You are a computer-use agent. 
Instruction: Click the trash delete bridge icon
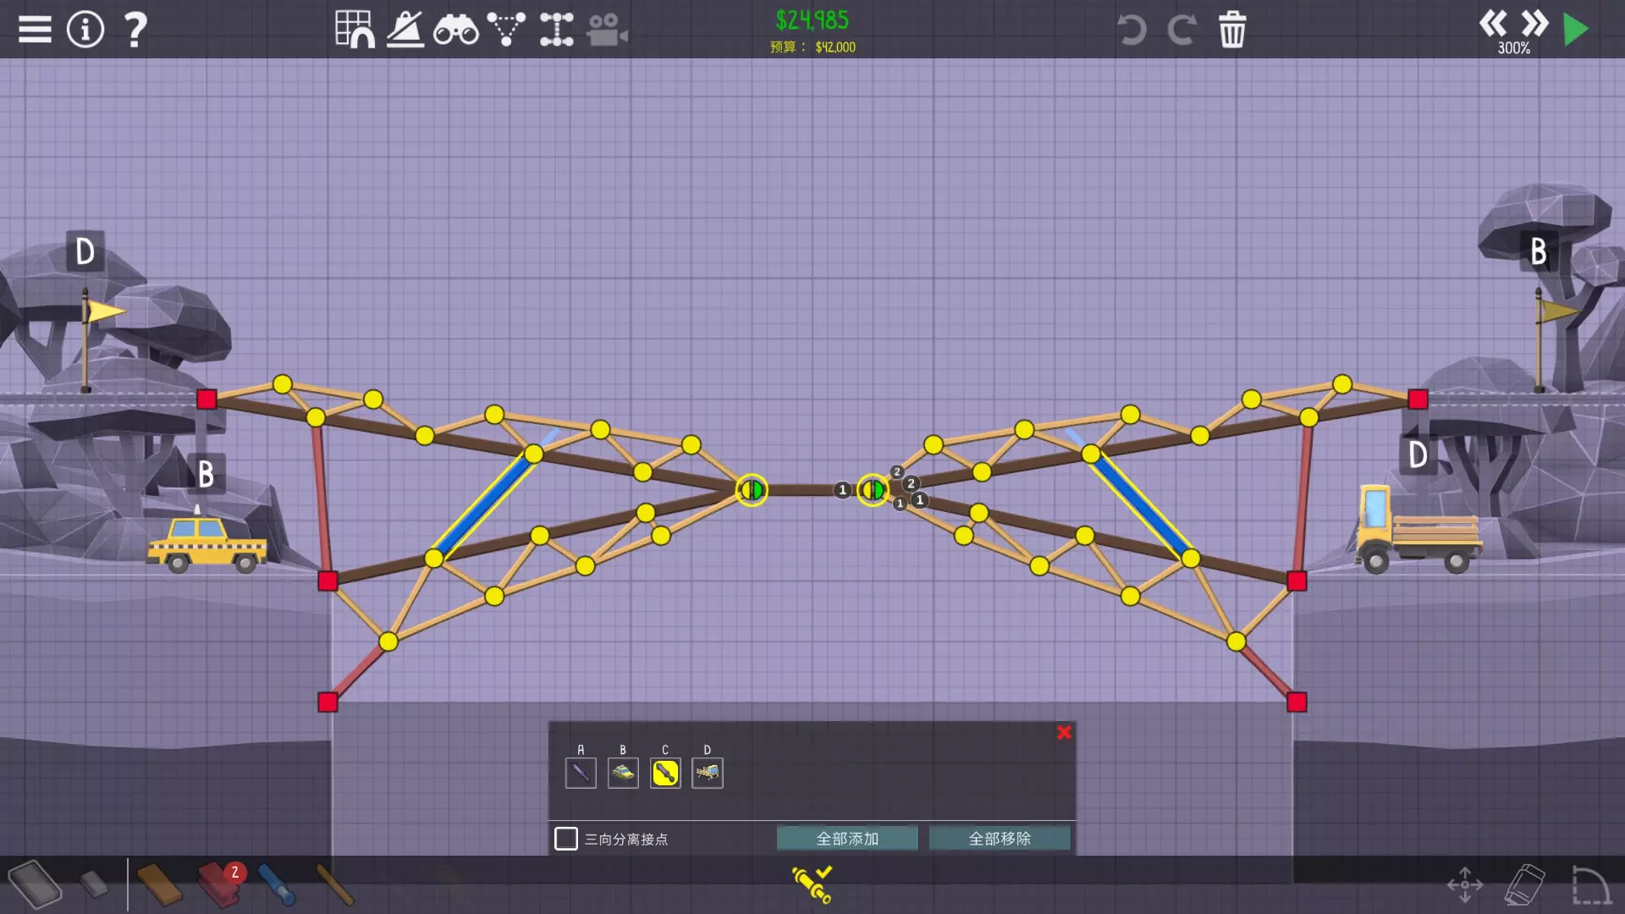click(x=1232, y=30)
